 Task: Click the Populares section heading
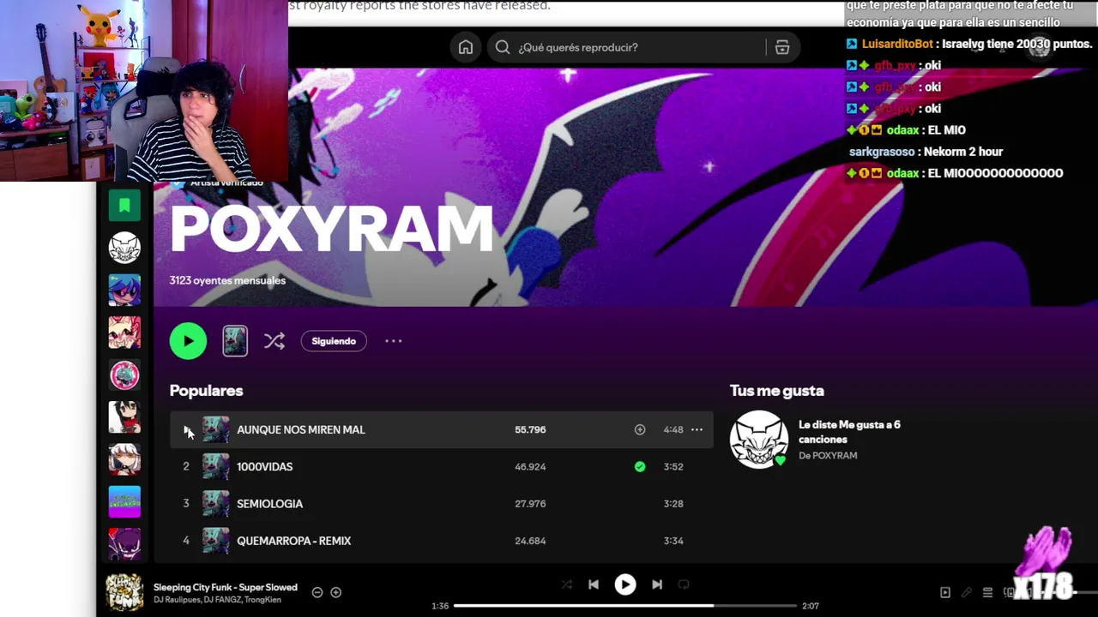206,391
